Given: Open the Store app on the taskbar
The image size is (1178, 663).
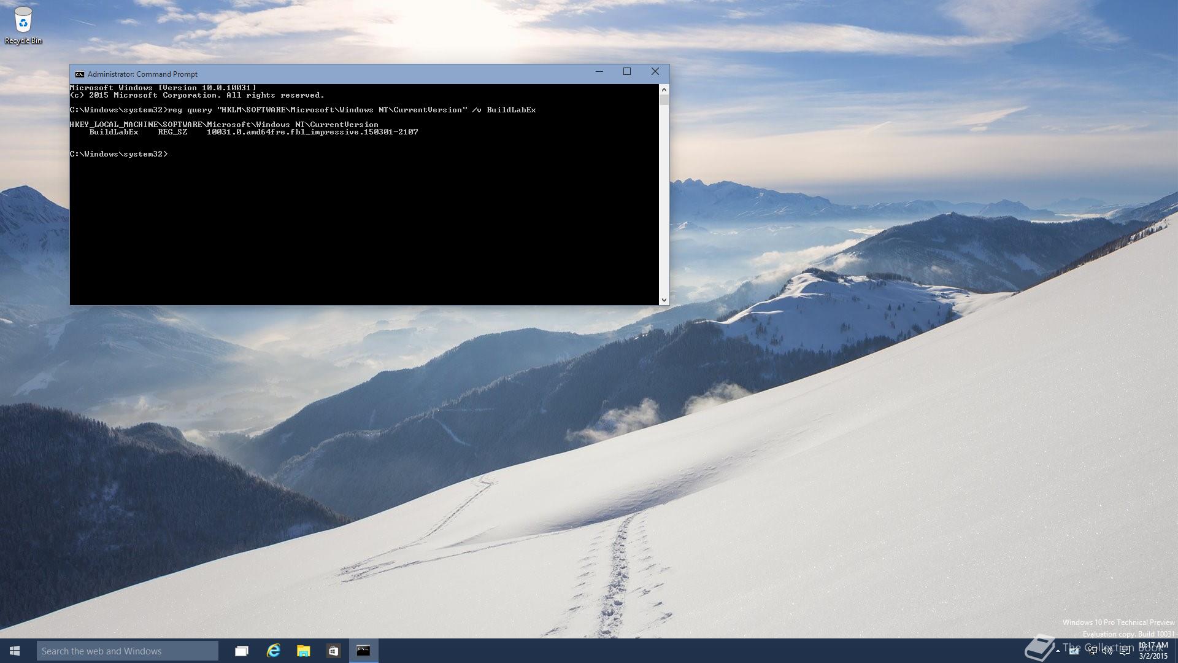Looking at the screenshot, I should pyautogui.click(x=333, y=651).
